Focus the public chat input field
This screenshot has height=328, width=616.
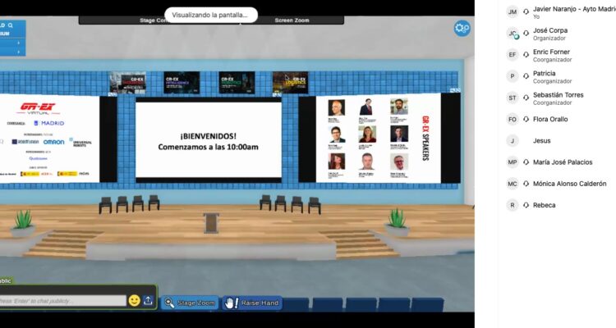63,301
